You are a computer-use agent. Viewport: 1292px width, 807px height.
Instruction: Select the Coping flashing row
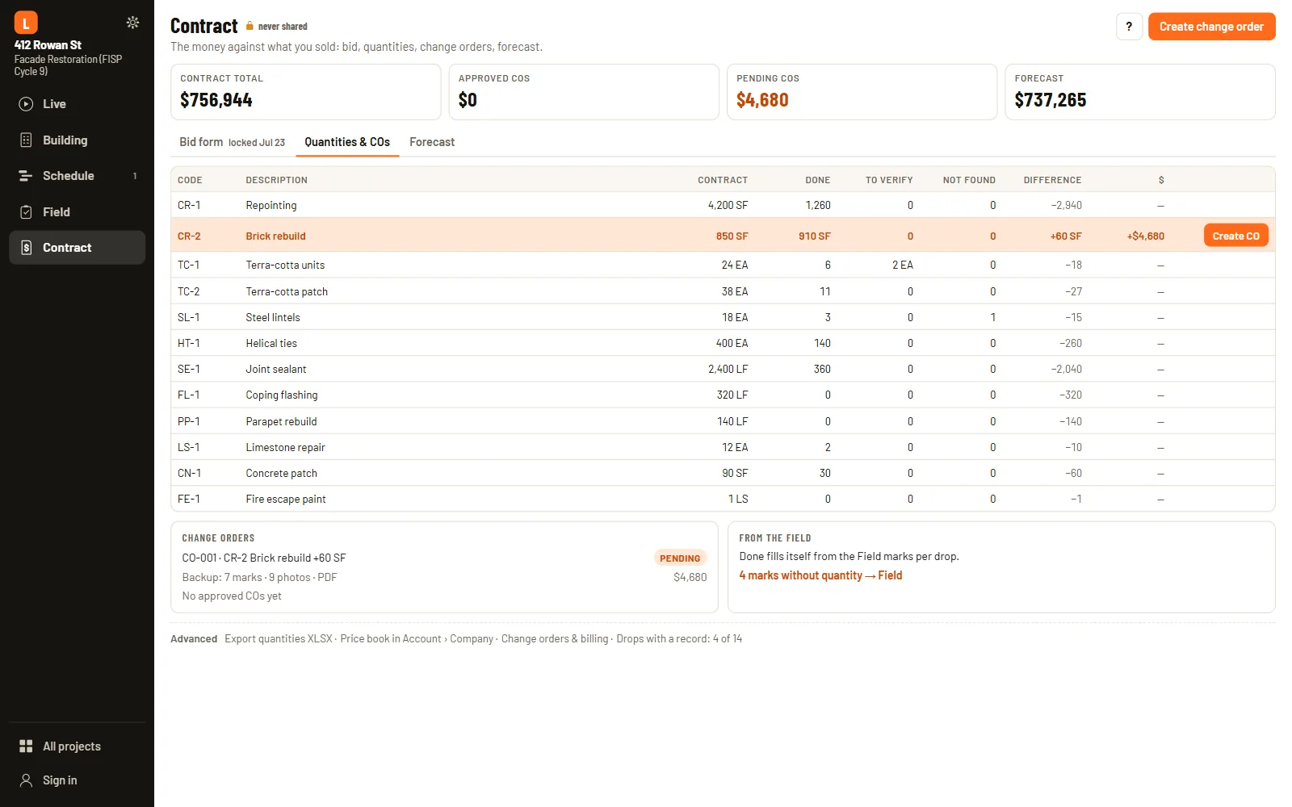pyautogui.click(x=723, y=395)
